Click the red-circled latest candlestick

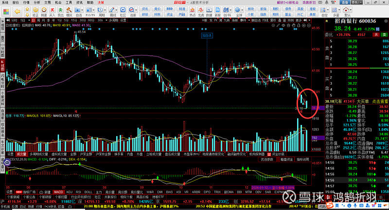pyautogui.click(x=306, y=104)
